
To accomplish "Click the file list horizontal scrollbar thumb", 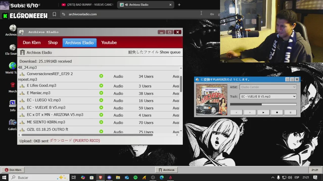I will [87, 135].
